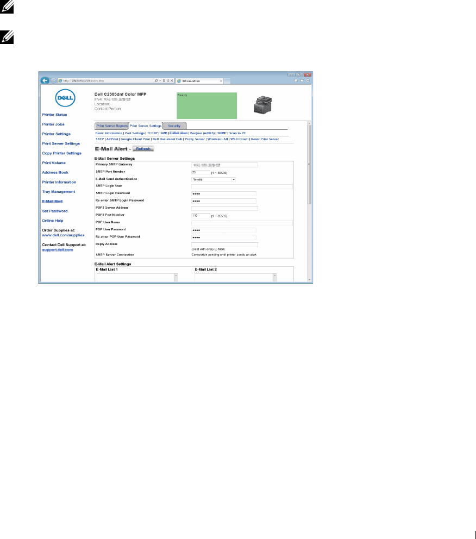This screenshot has width=476, height=539.
Task: Click the refresh icon in address bar
Action: pyautogui.click(x=168, y=81)
